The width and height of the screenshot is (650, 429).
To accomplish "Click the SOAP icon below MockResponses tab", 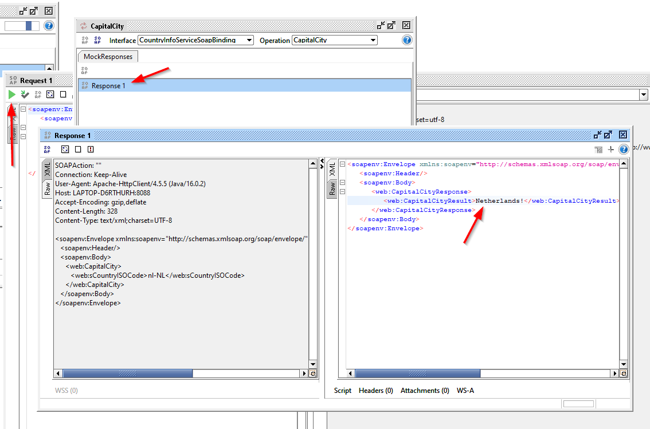I will coord(85,71).
